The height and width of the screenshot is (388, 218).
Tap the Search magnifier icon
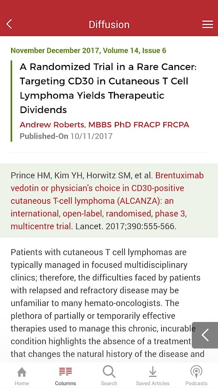pos(109,372)
